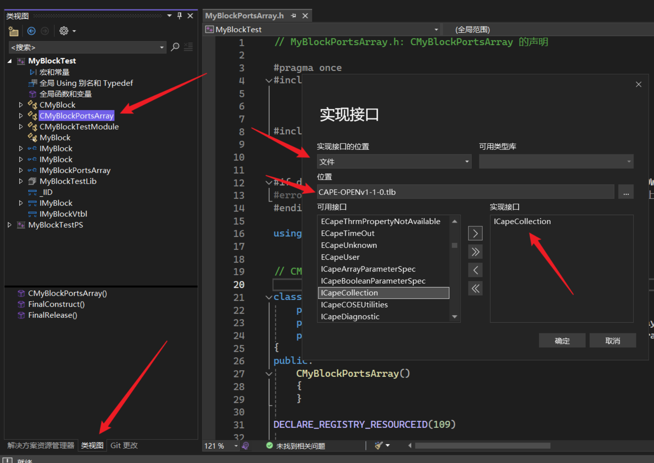Viewport: 654px width, 463px height.
Task: Select ICapeArrayParameterSpec in available interfaces
Action: click(x=368, y=269)
